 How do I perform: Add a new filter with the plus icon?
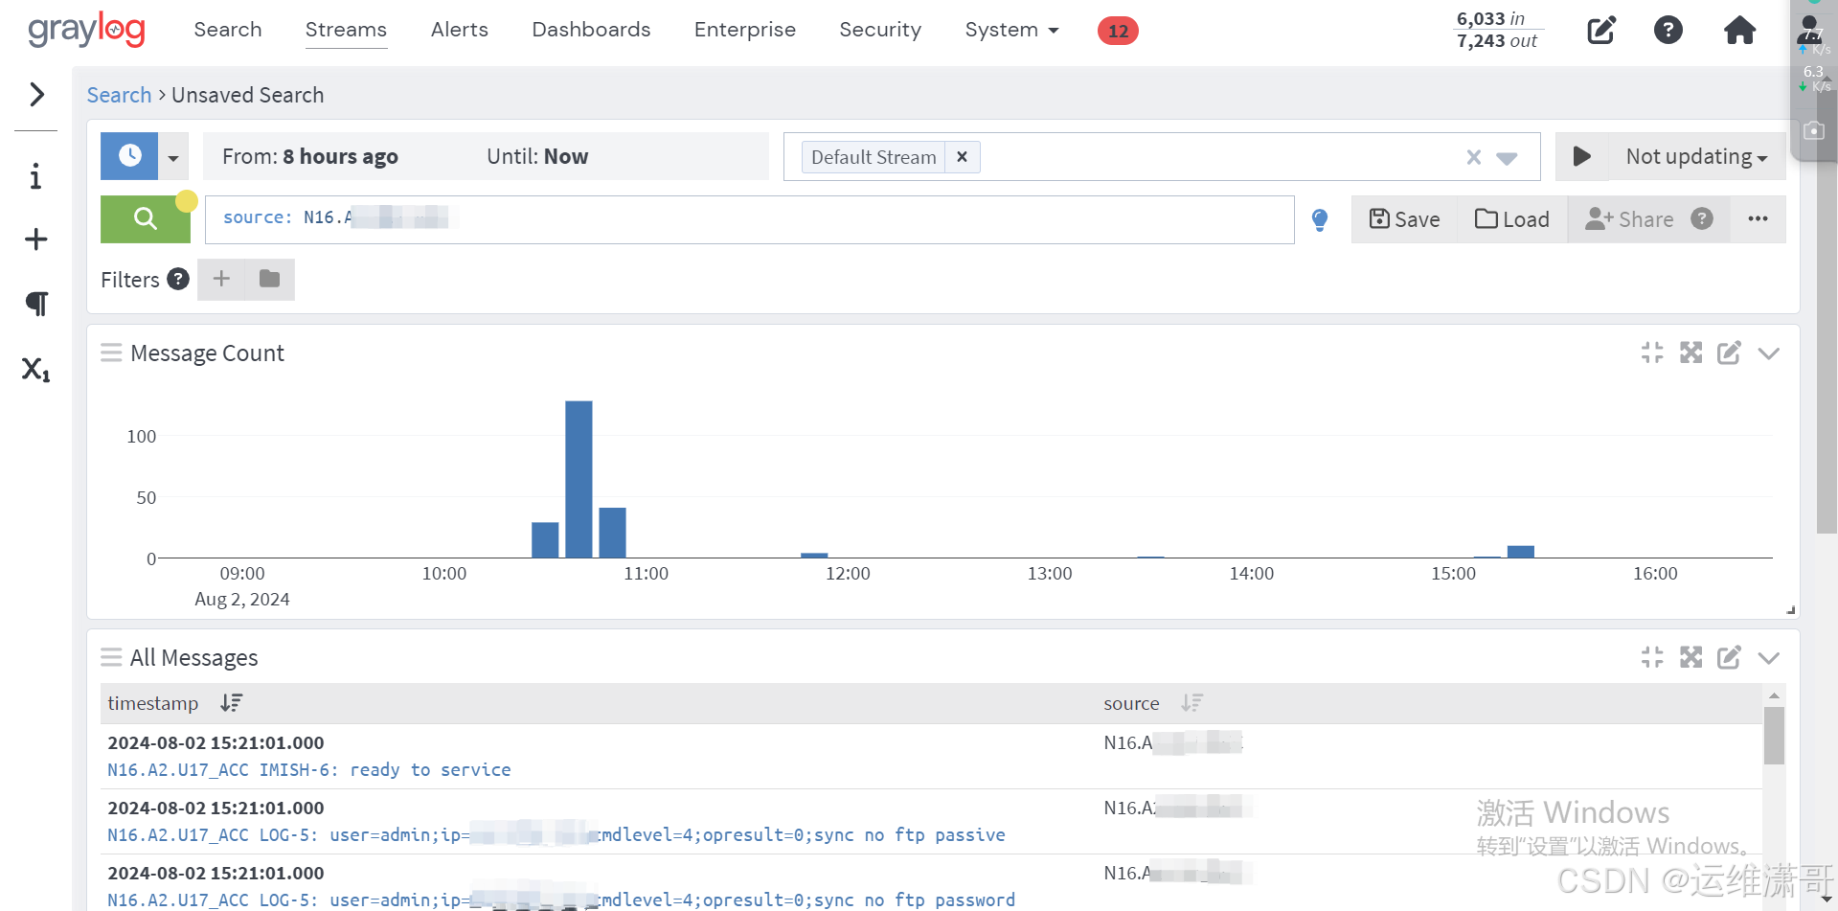[x=220, y=279]
